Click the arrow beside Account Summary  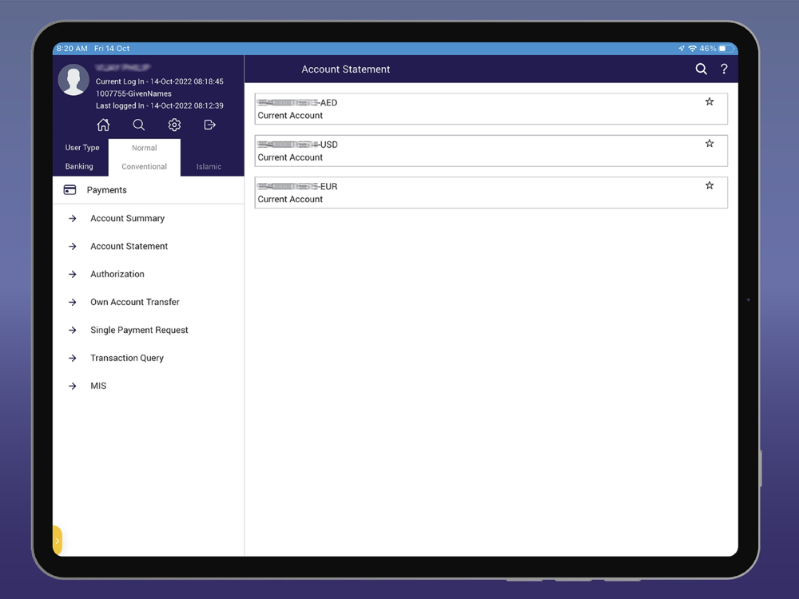coord(73,219)
